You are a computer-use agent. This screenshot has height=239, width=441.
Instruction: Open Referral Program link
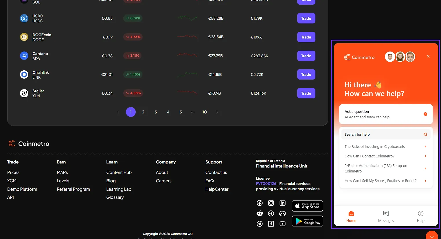(73, 189)
